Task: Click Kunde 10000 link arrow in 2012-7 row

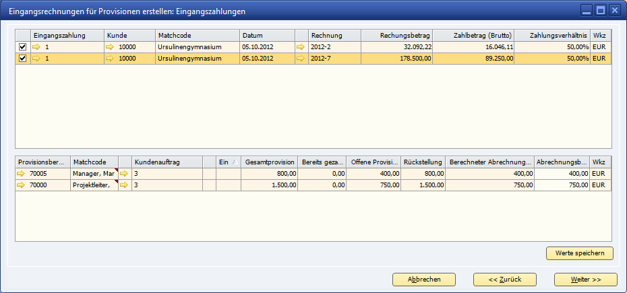Action: click(x=111, y=59)
